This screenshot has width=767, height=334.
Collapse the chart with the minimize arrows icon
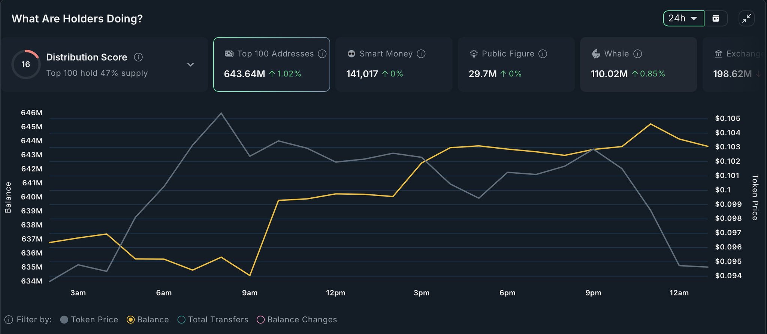pos(746,18)
